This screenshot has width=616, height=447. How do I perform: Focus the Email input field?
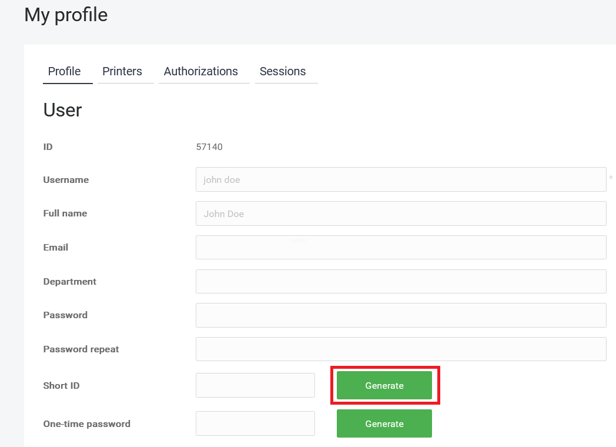click(x=401, y=247)
